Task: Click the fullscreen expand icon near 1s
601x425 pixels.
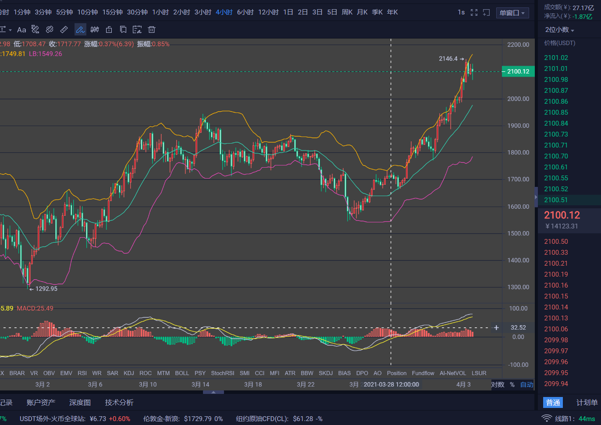Action: pyautogui.click(x=474, y=12)
